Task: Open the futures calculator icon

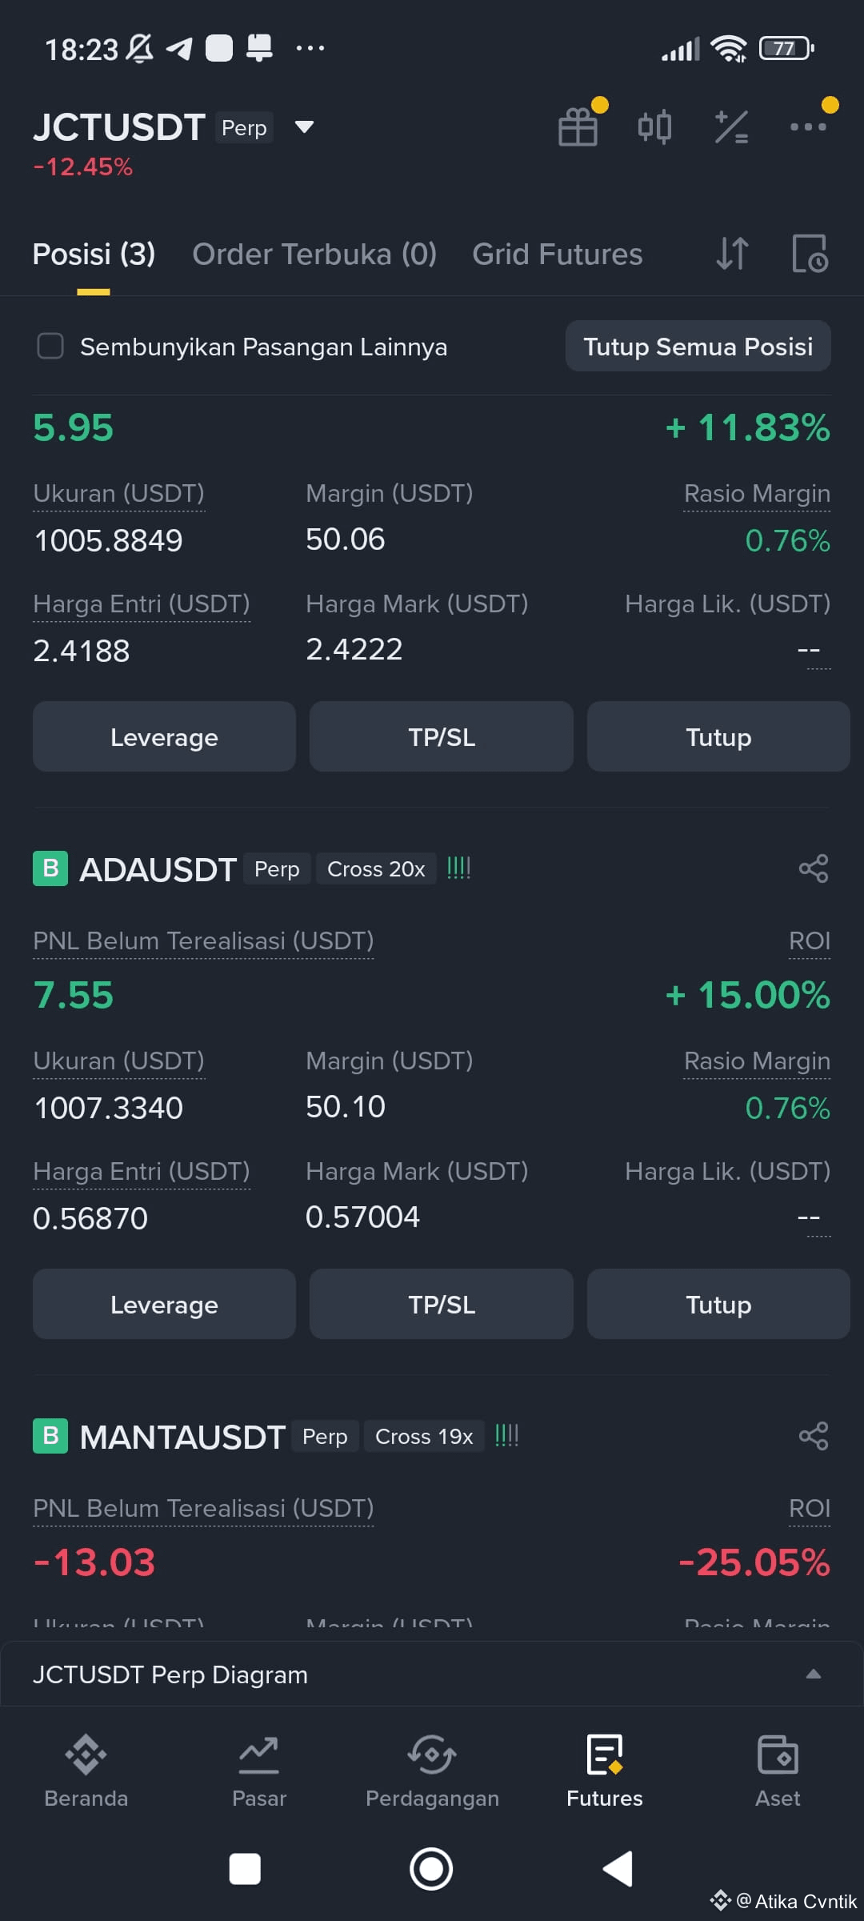Action: 731,126
